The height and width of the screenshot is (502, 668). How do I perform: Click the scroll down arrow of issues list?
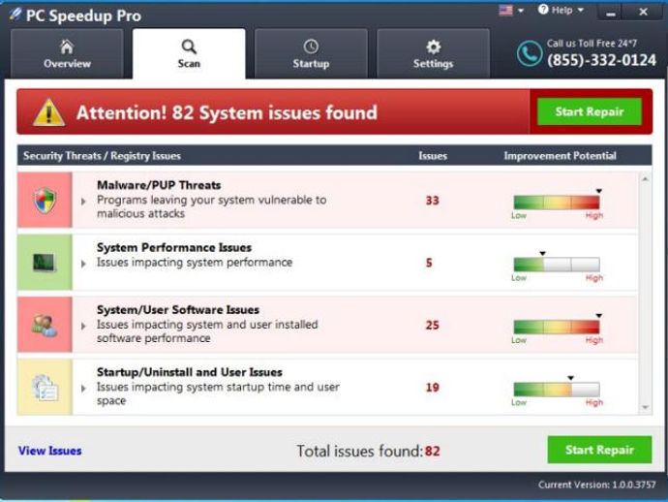(646, 408)
